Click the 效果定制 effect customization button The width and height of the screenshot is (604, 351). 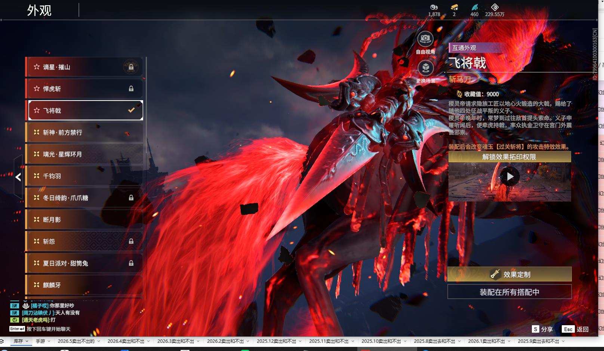point(509,274)
